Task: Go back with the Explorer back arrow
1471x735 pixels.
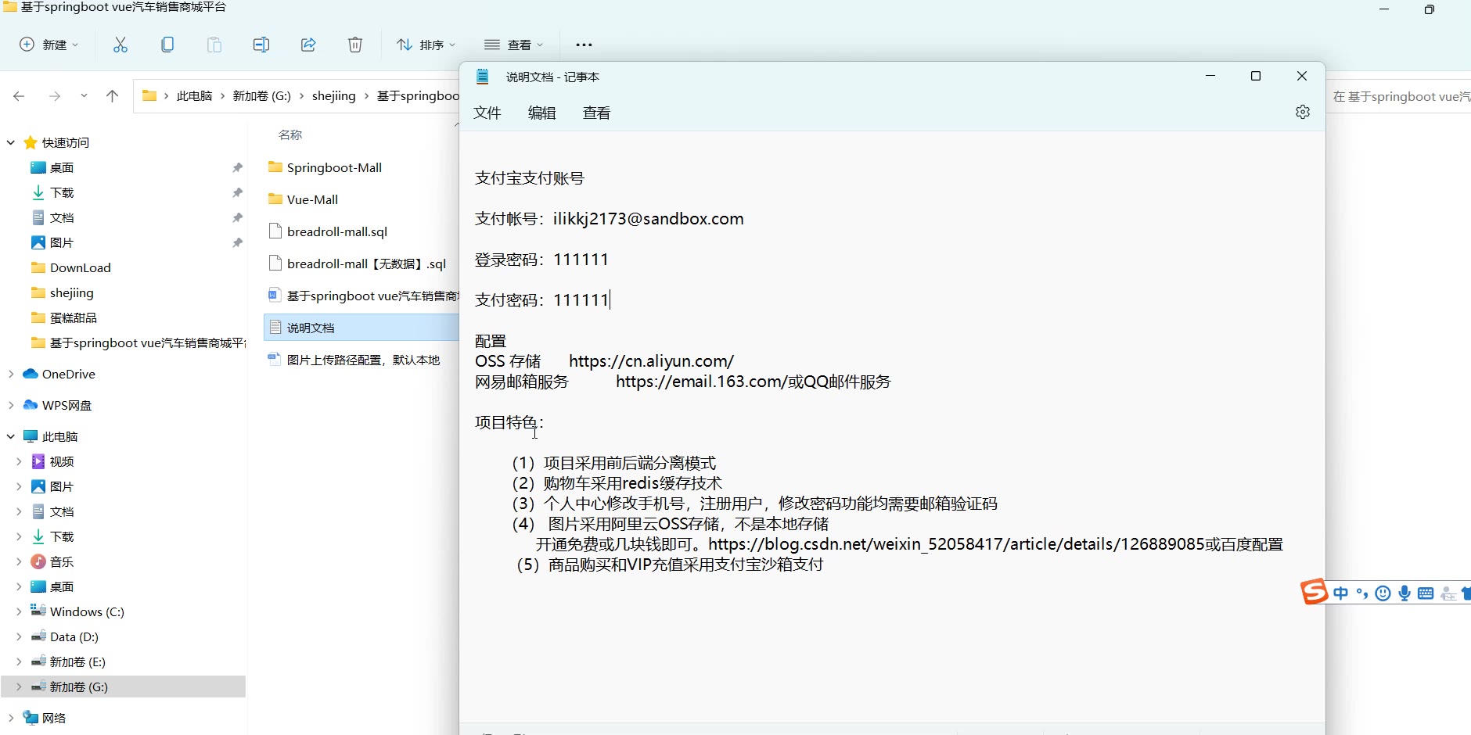Action: [19, 96]
